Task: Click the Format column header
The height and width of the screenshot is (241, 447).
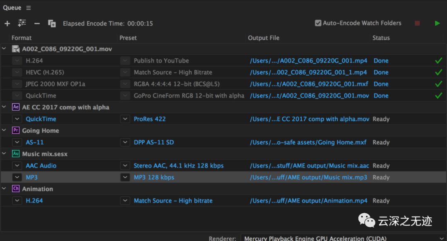Action: [x=22, y=38]
